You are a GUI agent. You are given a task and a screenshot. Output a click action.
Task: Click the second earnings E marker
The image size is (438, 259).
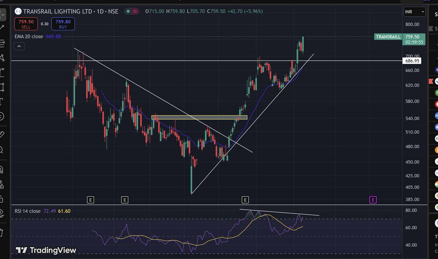tap(125, 200)
